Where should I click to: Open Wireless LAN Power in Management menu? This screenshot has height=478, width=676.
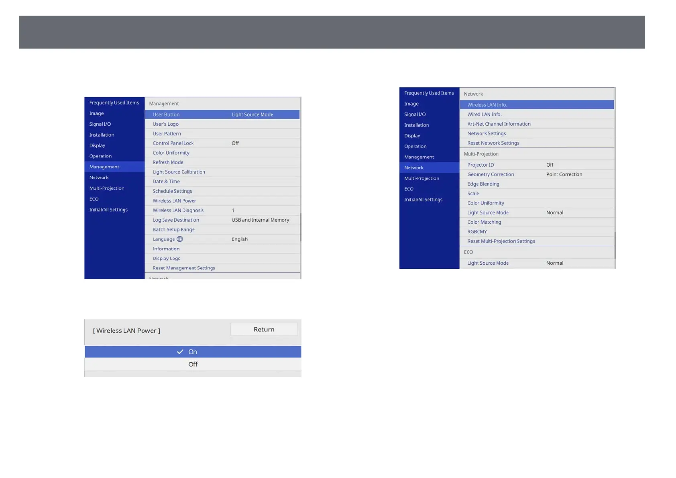222,201
